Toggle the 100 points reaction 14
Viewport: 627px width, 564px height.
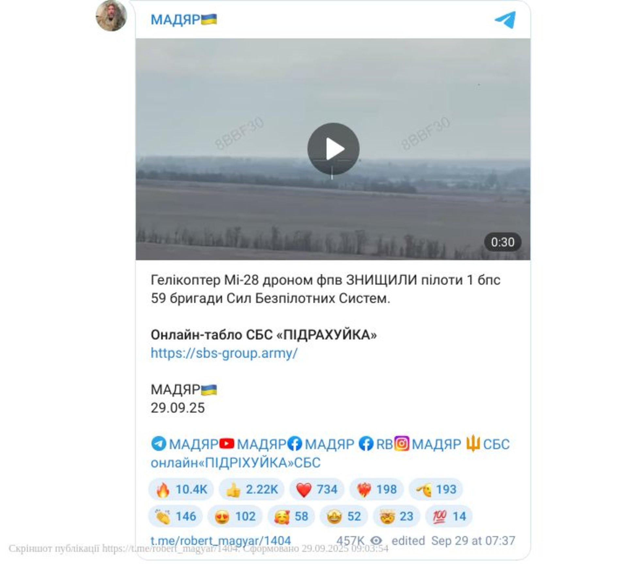coord(449,516)
